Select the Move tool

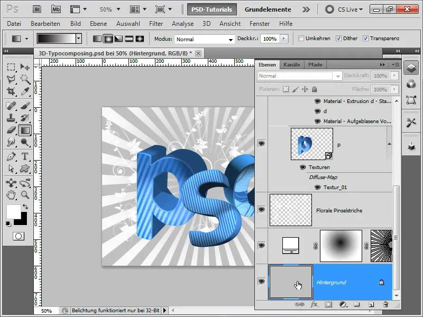click(25, 67)
